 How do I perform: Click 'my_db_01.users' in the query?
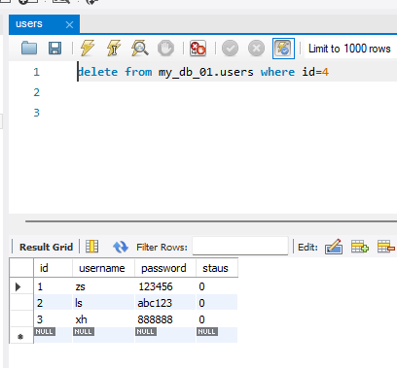205,72
